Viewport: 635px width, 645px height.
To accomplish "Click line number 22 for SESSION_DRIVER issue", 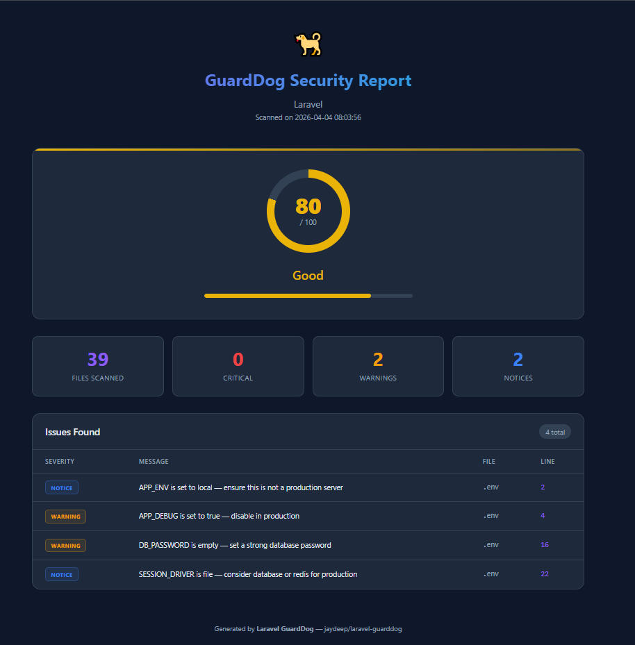I will [x=545, y=574].
